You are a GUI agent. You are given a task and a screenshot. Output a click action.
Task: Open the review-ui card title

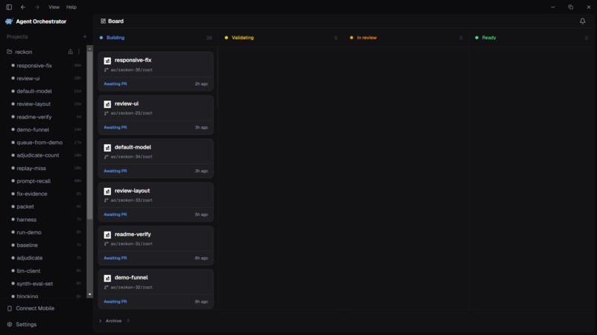[127, 104]
